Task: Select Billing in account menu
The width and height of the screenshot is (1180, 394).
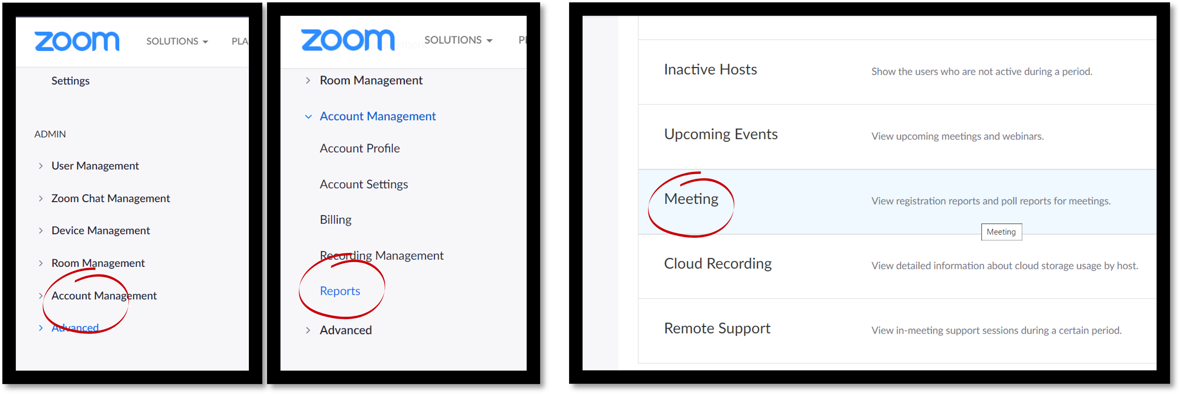Action: pyautogui.click(x=335, y=219)
